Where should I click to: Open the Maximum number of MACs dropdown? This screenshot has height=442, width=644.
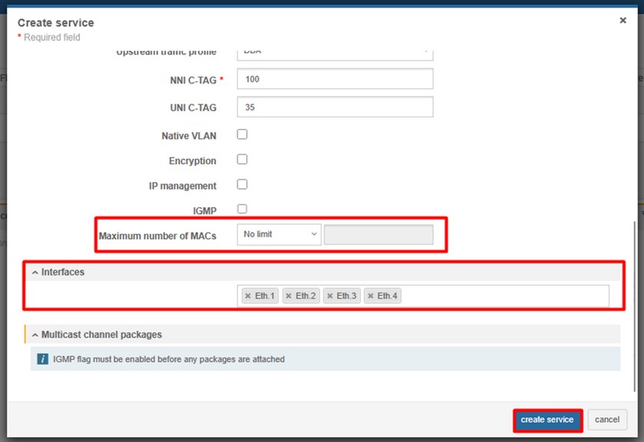click(279, 235)
